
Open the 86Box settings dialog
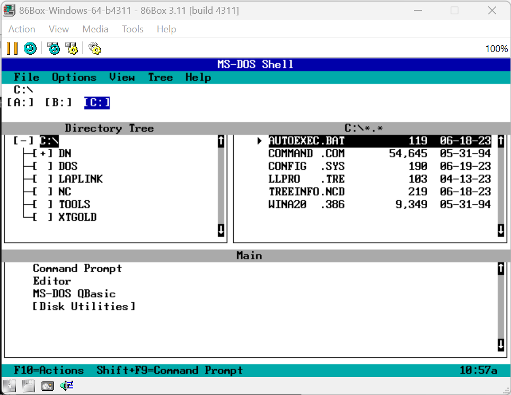[94, 48]
